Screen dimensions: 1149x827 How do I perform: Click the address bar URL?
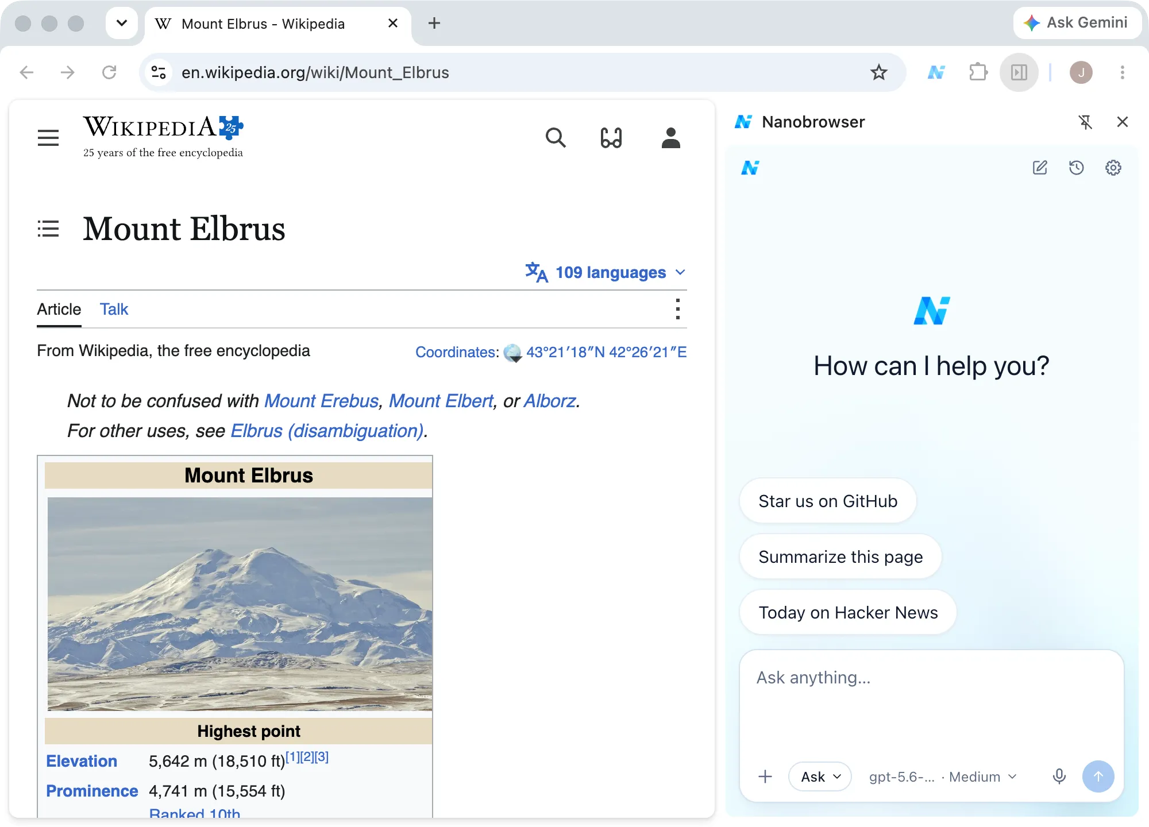pyautogui.click(x=315, y=72)
